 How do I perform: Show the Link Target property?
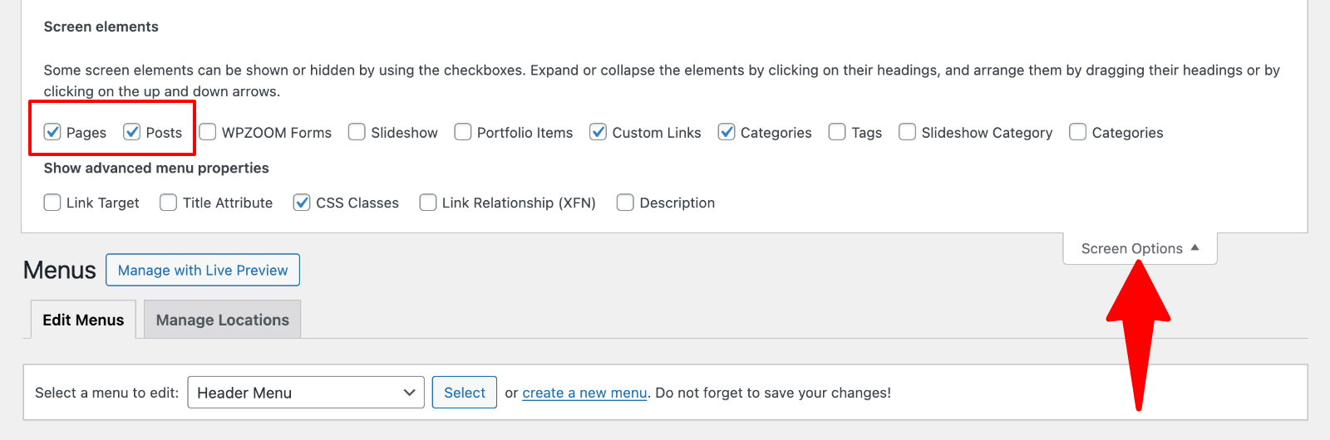(x=52, y=203)
